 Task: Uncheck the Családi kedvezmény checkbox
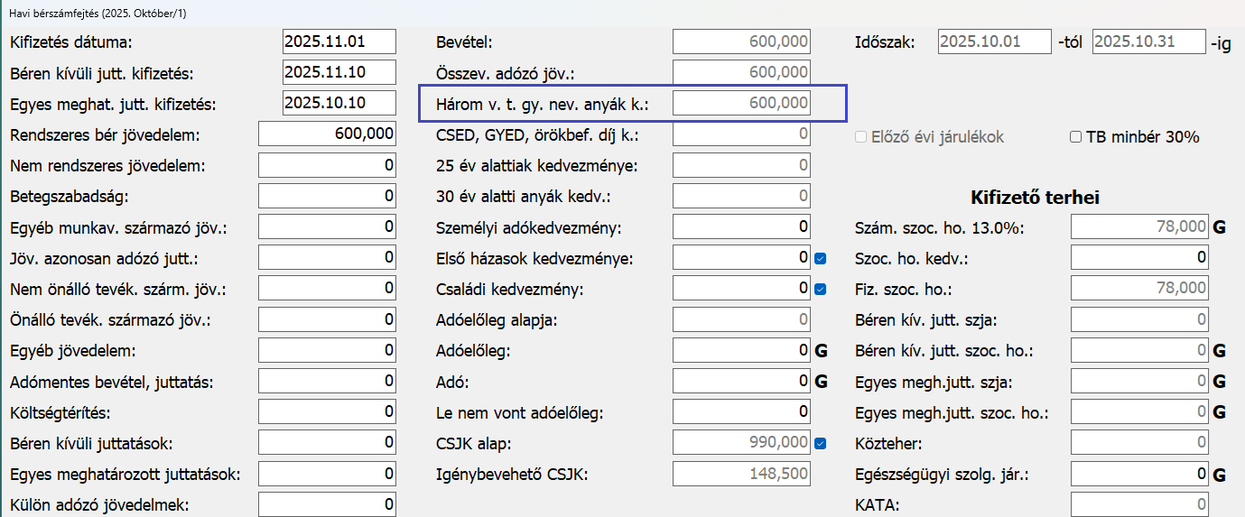pos(820,290)
